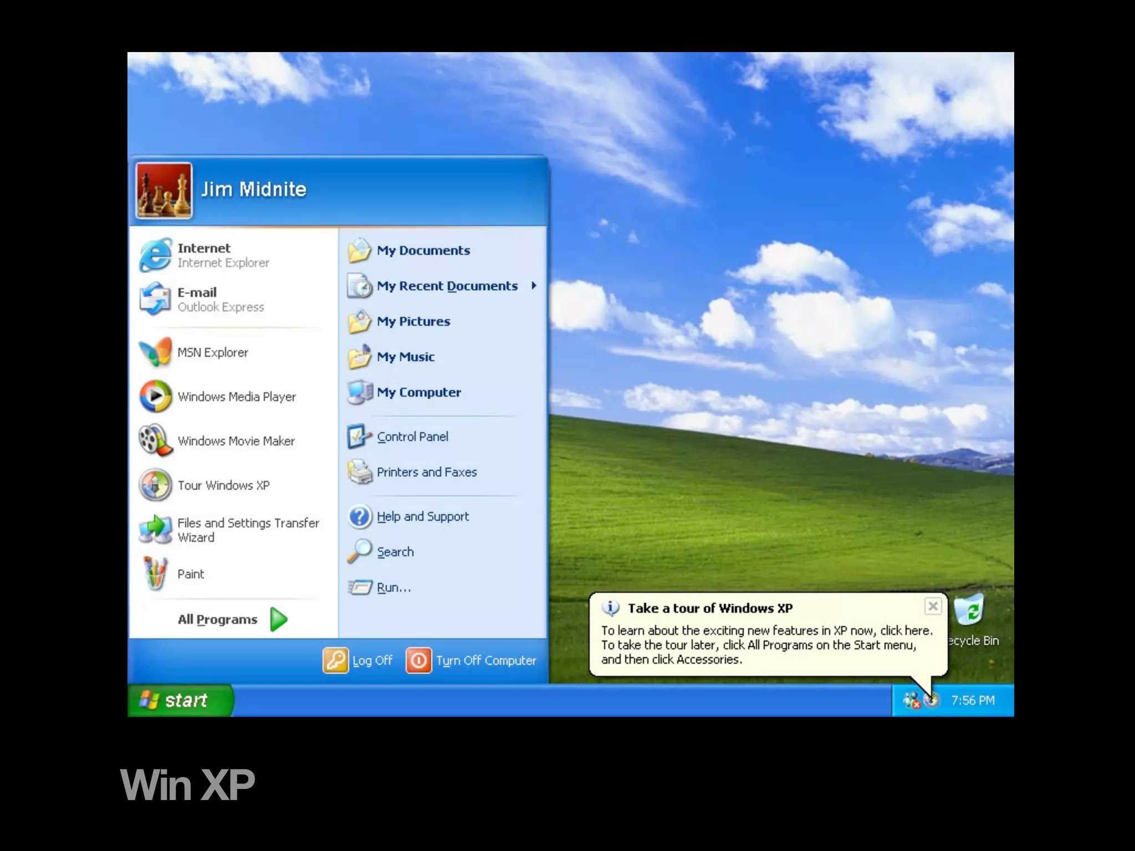Click the My Pictures text label
The image size is (1135, 851).
pos(413,321)
